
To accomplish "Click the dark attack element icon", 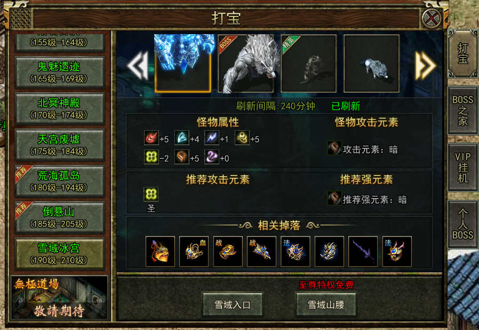I will tap(334, 148).
